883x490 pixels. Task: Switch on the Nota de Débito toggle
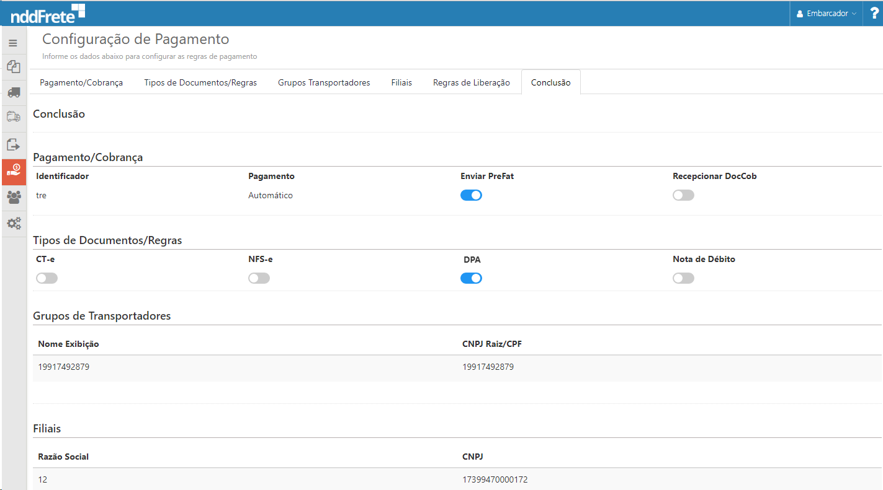click(683, 278)
